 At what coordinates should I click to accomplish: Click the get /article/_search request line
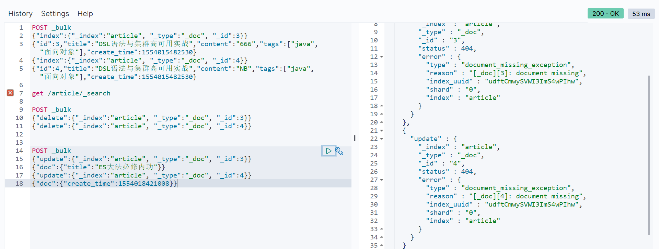[x=71, y=93]
